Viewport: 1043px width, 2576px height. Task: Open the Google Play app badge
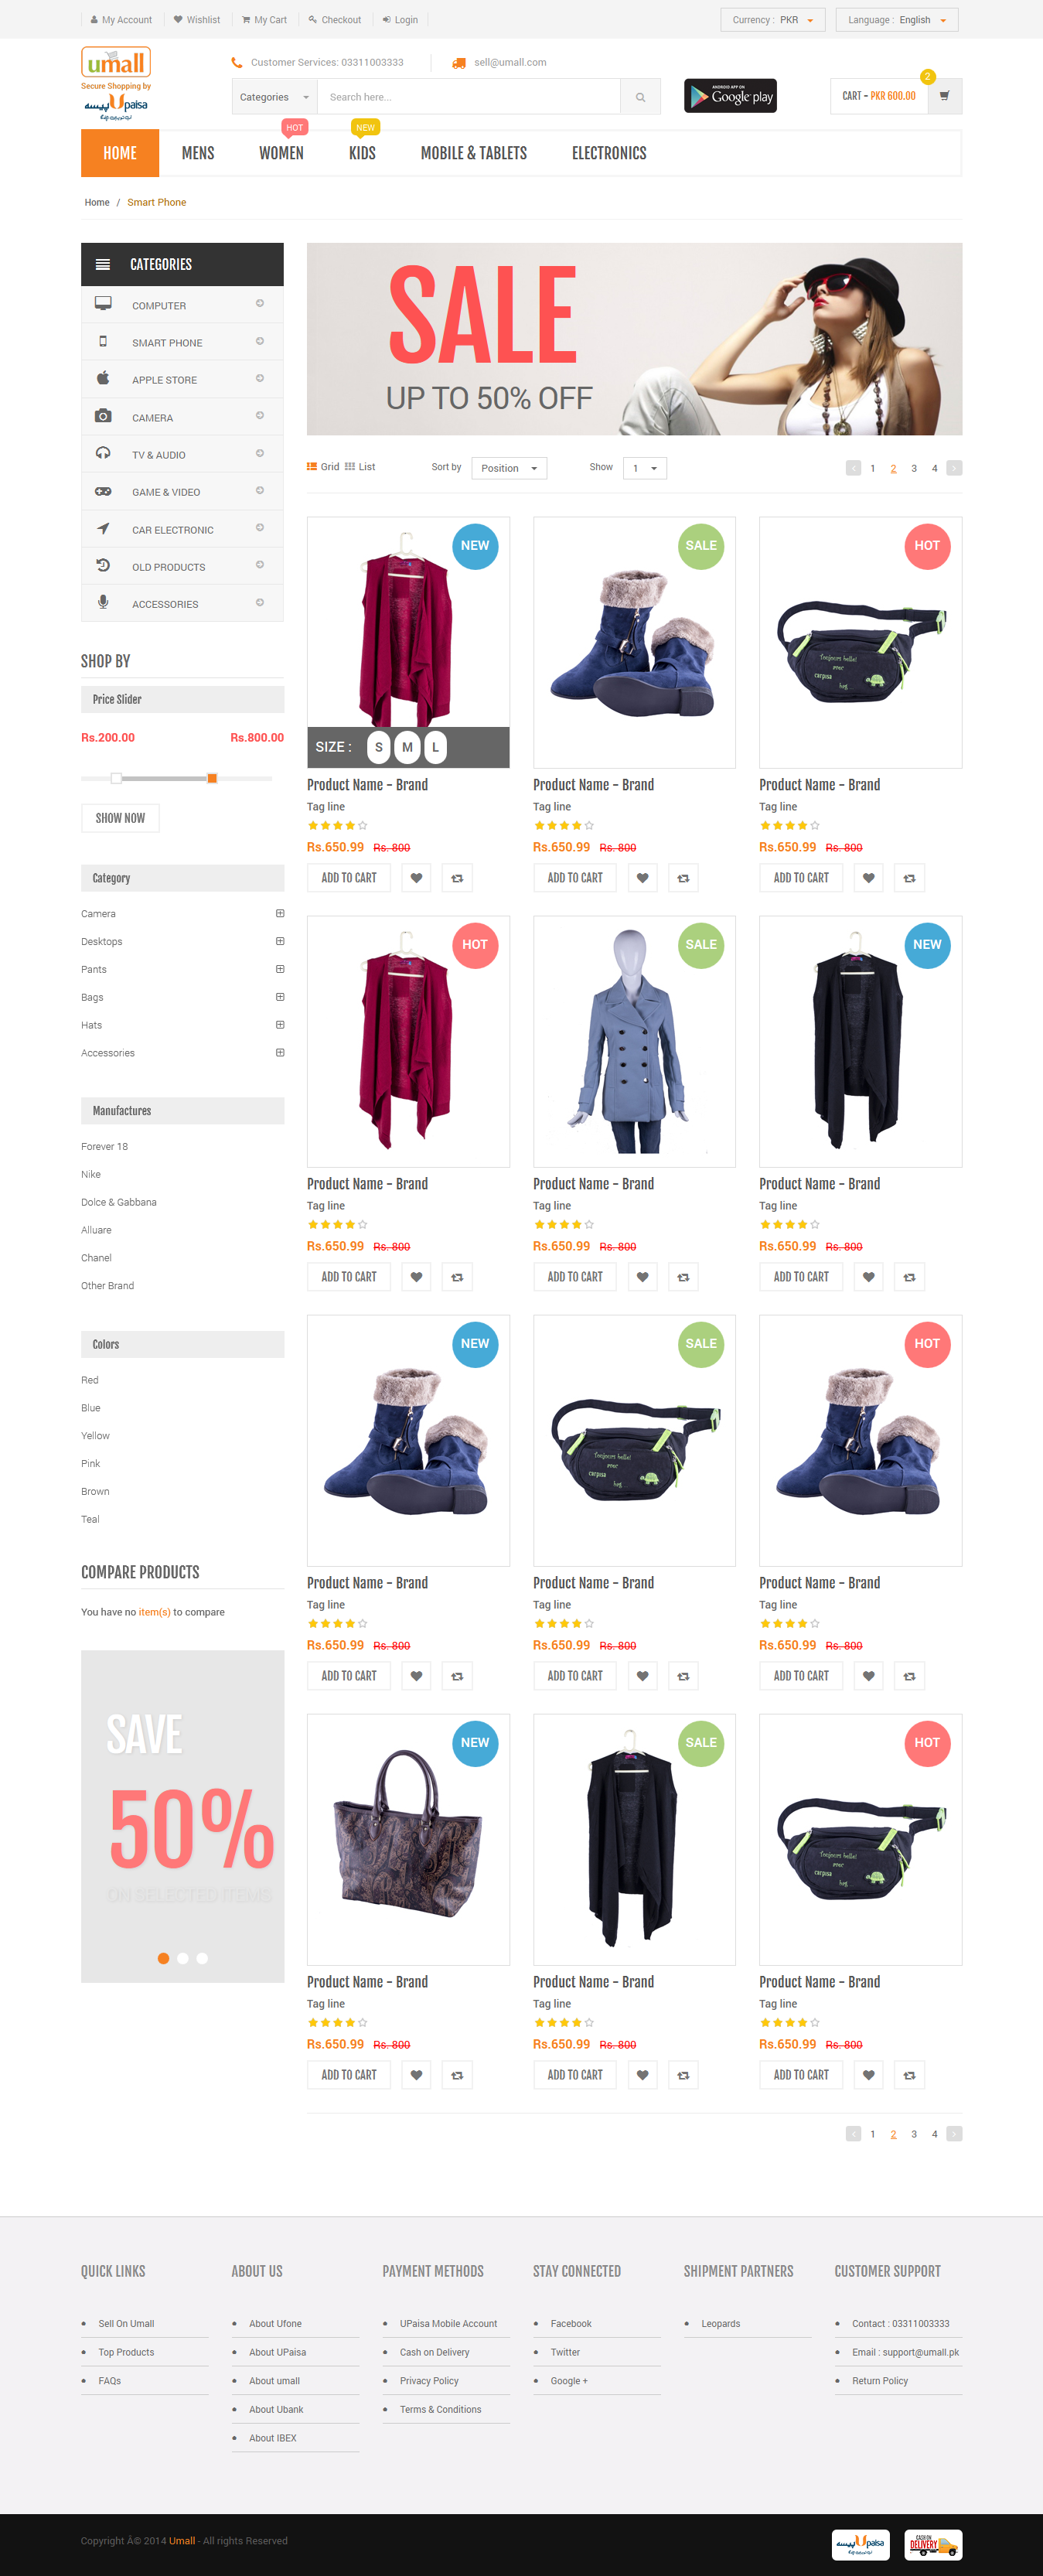tap(730, 96)
